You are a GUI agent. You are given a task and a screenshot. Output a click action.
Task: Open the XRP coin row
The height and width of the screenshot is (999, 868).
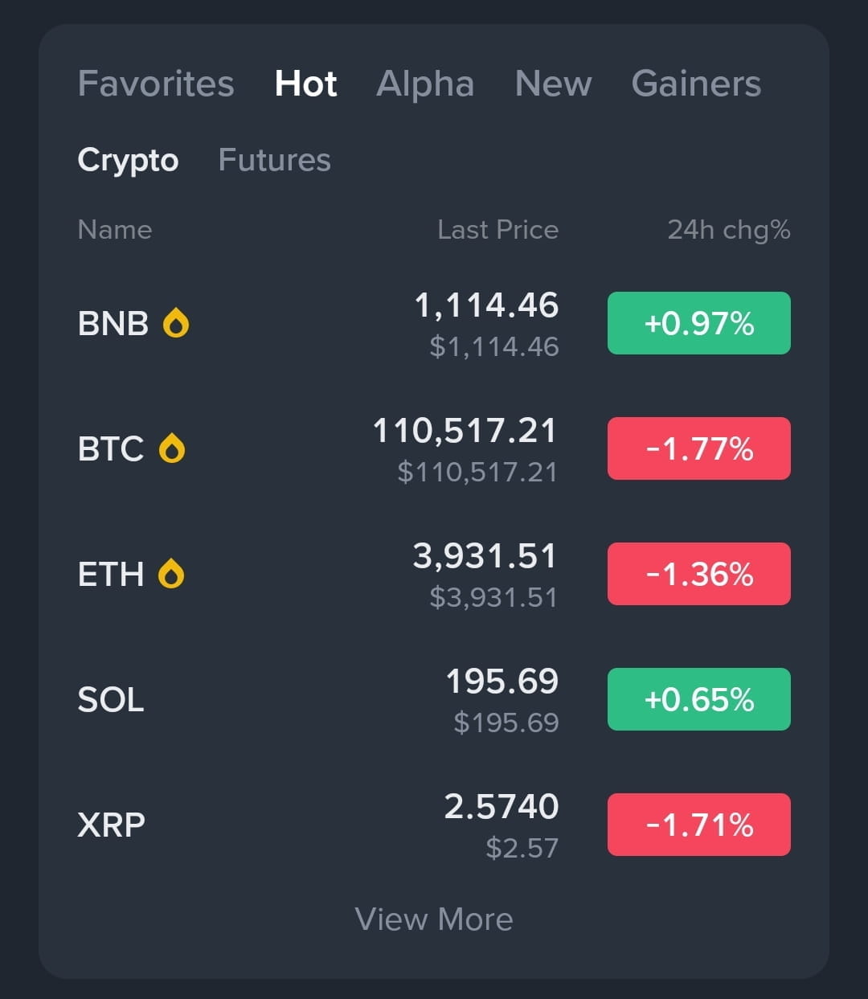434,825
